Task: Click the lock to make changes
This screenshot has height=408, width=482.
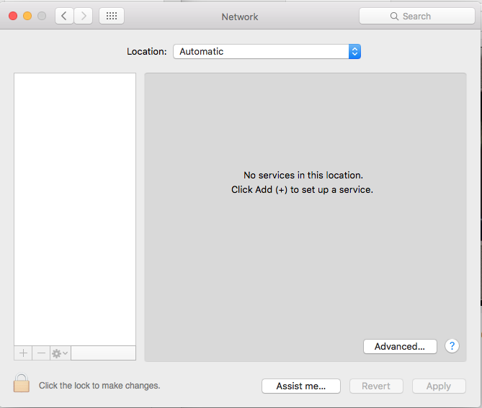Action: click(22, 383)
